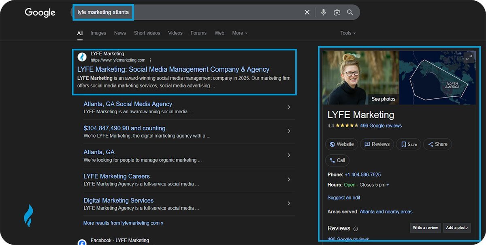Click the Google logo
Screen dimensions: 486x245
[x=40, y=13]
